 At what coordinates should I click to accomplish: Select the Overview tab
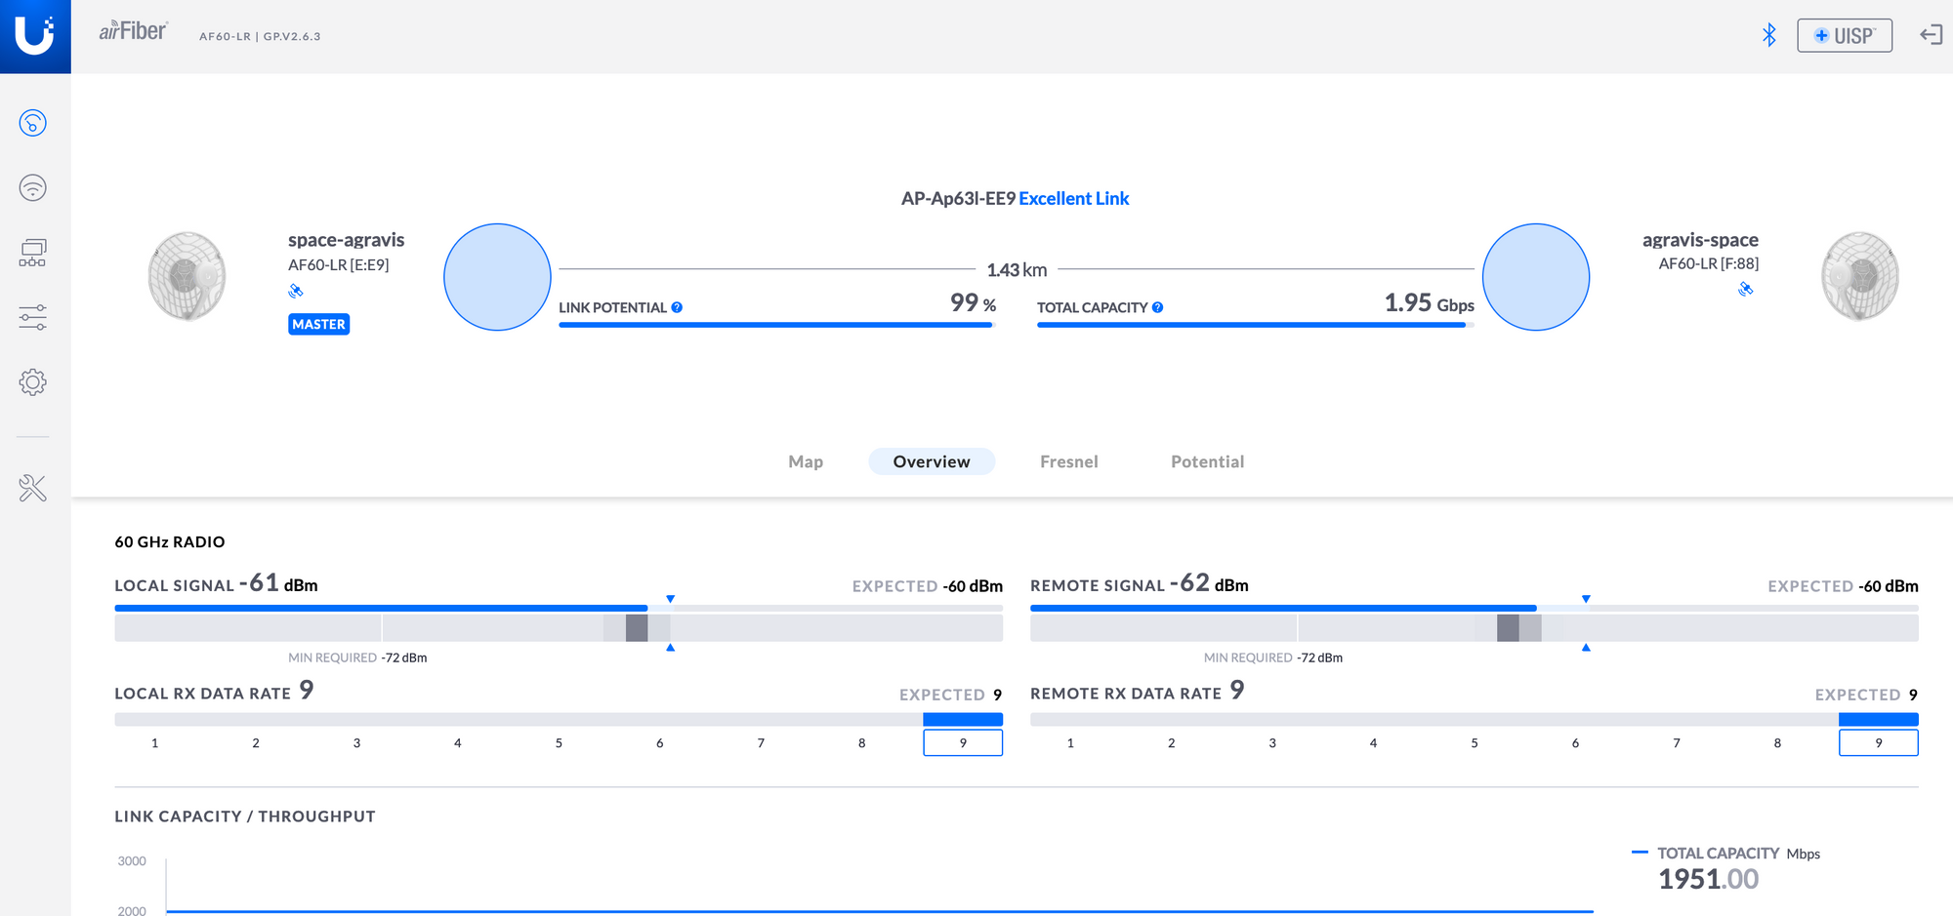tap(932, 461)
